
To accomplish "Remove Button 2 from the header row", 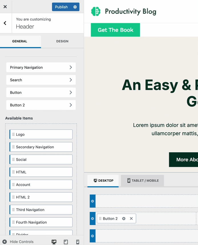I will (131, 218).
